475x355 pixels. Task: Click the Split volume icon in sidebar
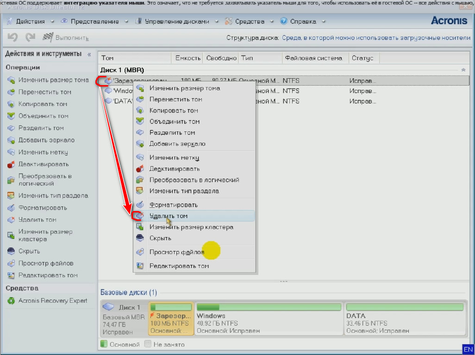pos(11,128)
